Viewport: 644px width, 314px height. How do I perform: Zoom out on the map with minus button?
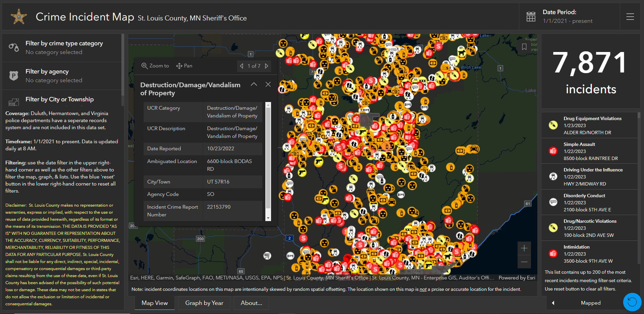point(524,262)
